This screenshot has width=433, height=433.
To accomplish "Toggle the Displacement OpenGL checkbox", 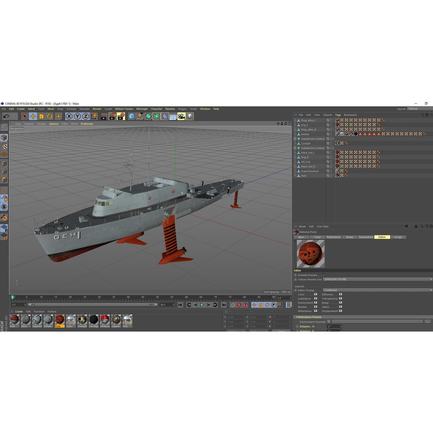I will pos(340,311).
